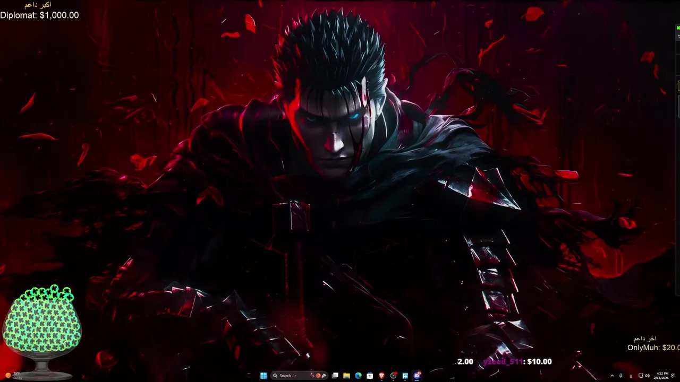Open the blue arrow app in taskbar

point(405,376)
